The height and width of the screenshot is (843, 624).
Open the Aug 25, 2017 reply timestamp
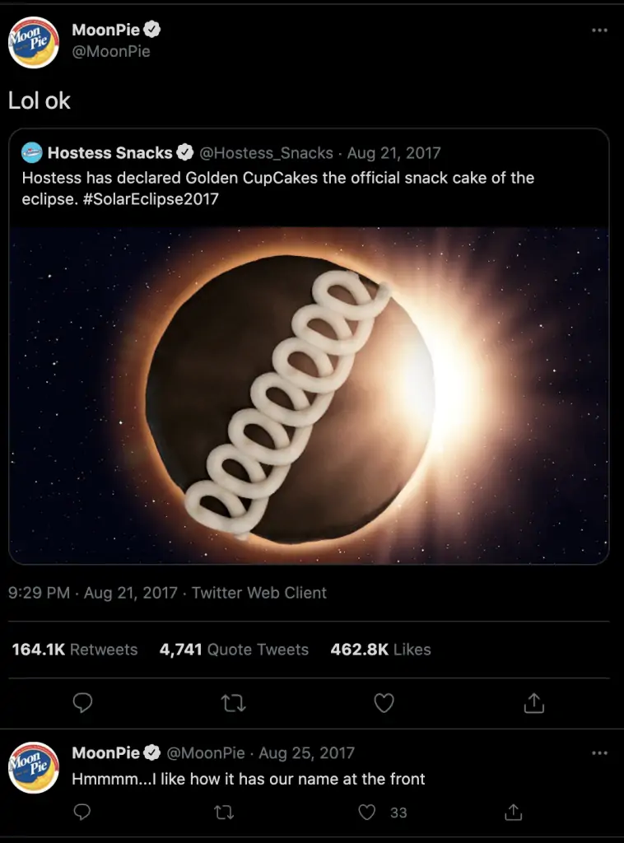(x=306, y=753)
